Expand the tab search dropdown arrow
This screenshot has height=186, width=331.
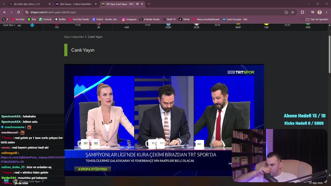click(x=4, y=4)
